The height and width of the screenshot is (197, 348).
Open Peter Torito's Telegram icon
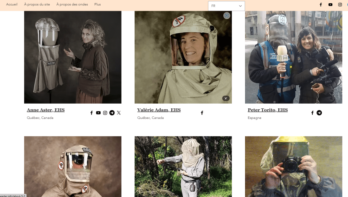[x=319, y=113]
